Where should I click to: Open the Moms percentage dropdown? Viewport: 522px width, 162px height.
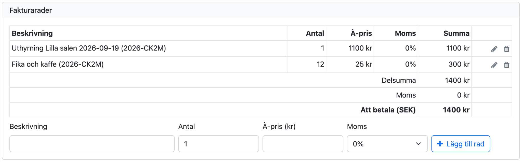387,144
